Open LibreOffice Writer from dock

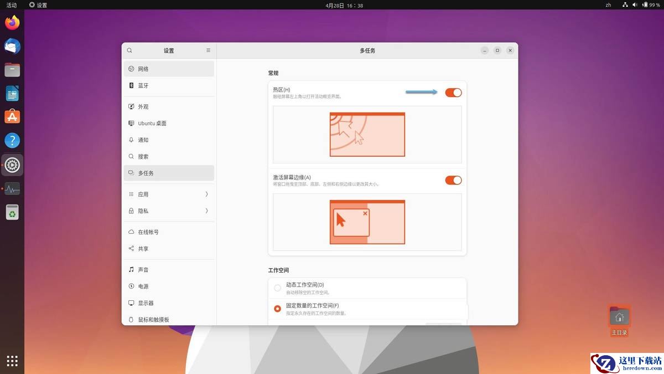12,94
